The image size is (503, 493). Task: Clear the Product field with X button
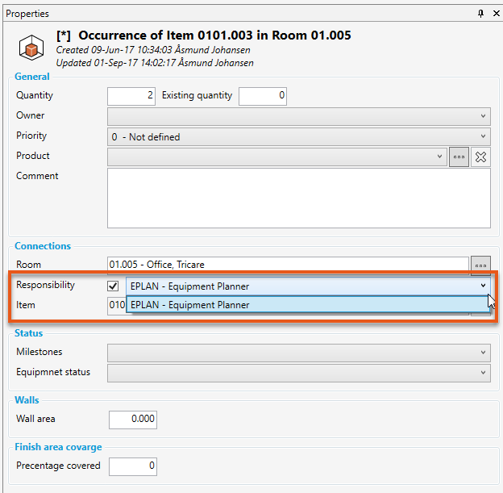480,157
